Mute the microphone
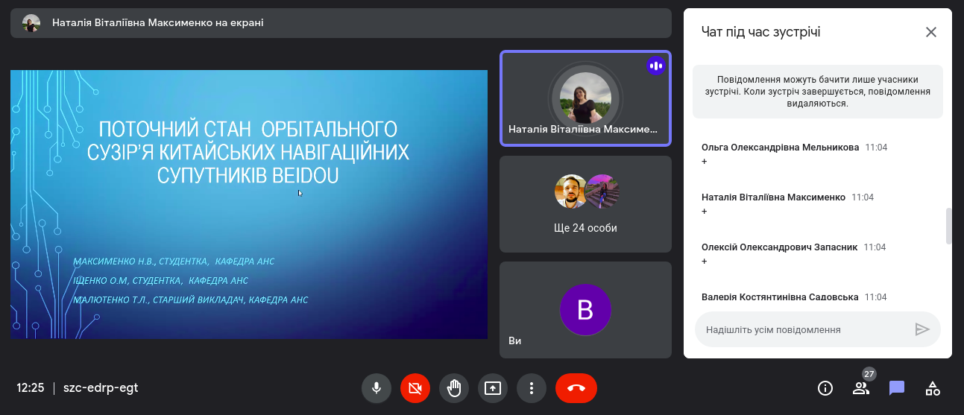Screen dimensions: 964x415 (x=377, y=388)
